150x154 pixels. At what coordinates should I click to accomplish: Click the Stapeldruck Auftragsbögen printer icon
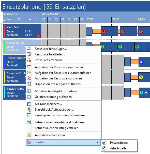(29, 110)
